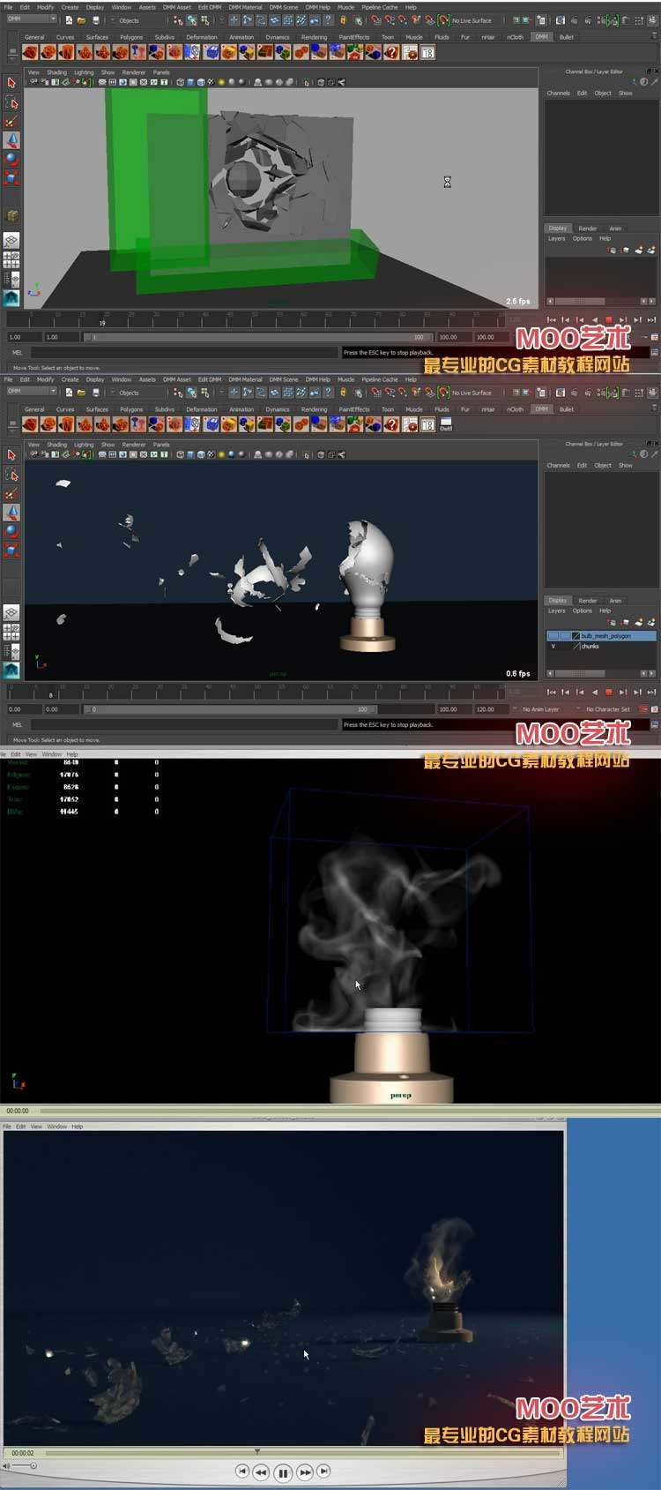Switch to the Bullet shelf tab in top Maya
Image resolution: width=661 pixels, height=1490 pixels.
click(567, 37)
